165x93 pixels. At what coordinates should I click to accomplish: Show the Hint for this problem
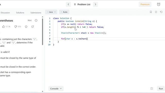tap(30, 20)
